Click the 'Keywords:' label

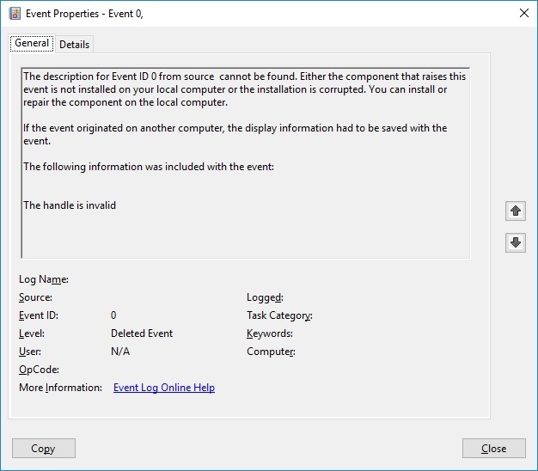coord(270,333)
